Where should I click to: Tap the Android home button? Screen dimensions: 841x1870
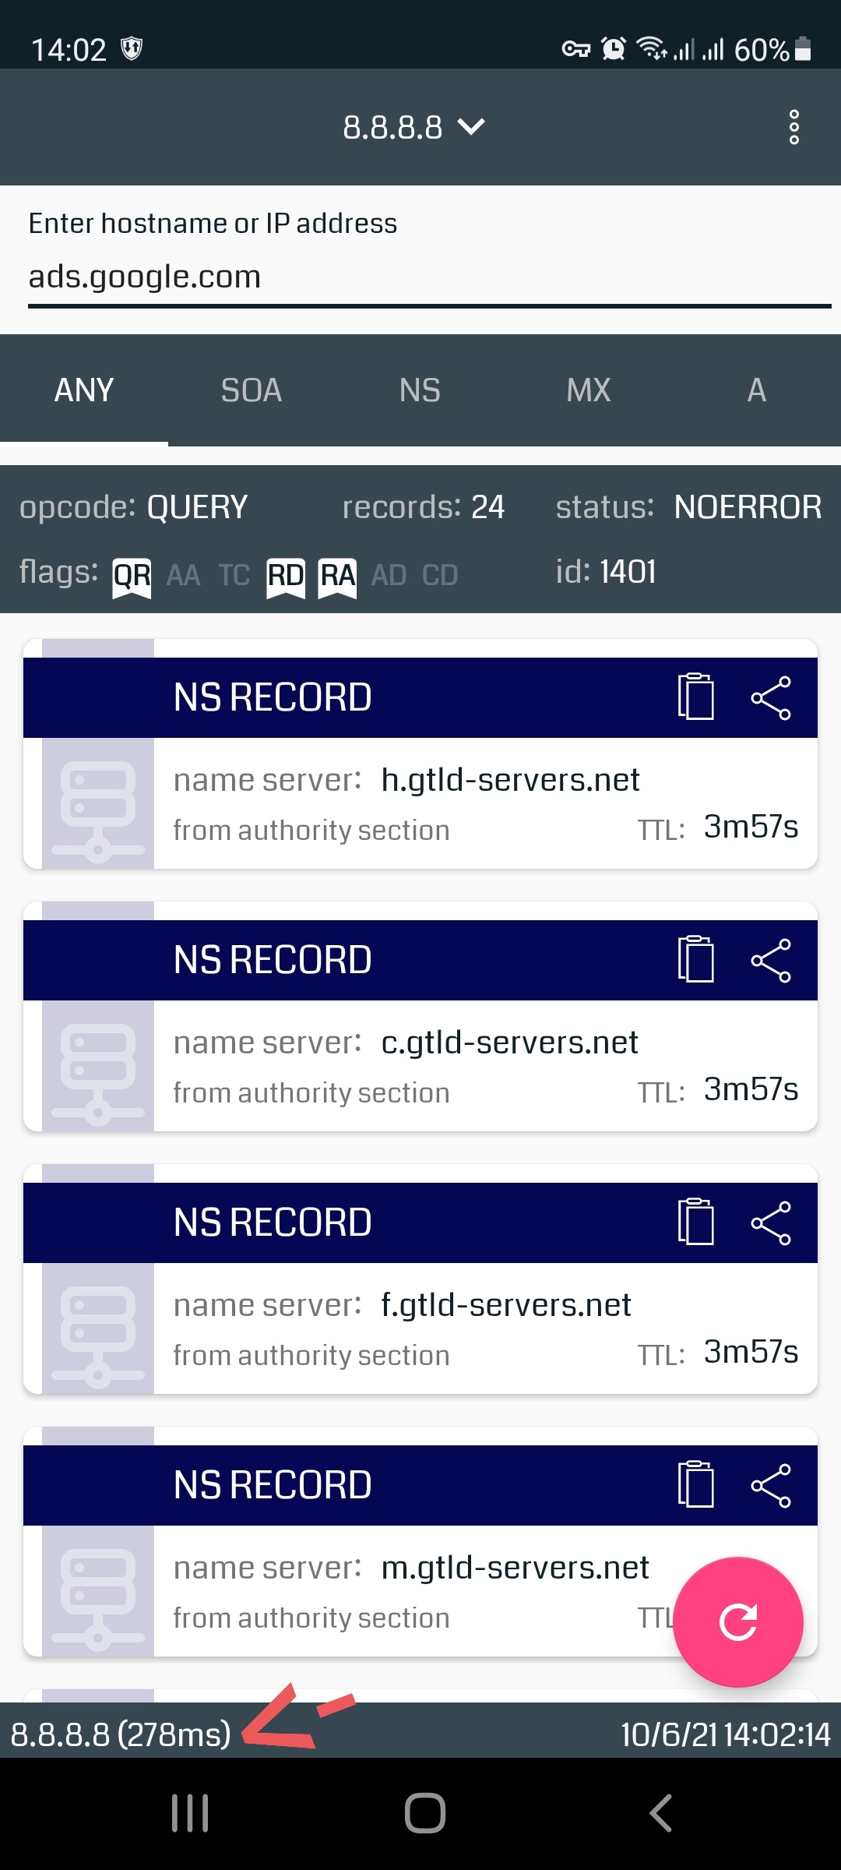click(425, 1813)
